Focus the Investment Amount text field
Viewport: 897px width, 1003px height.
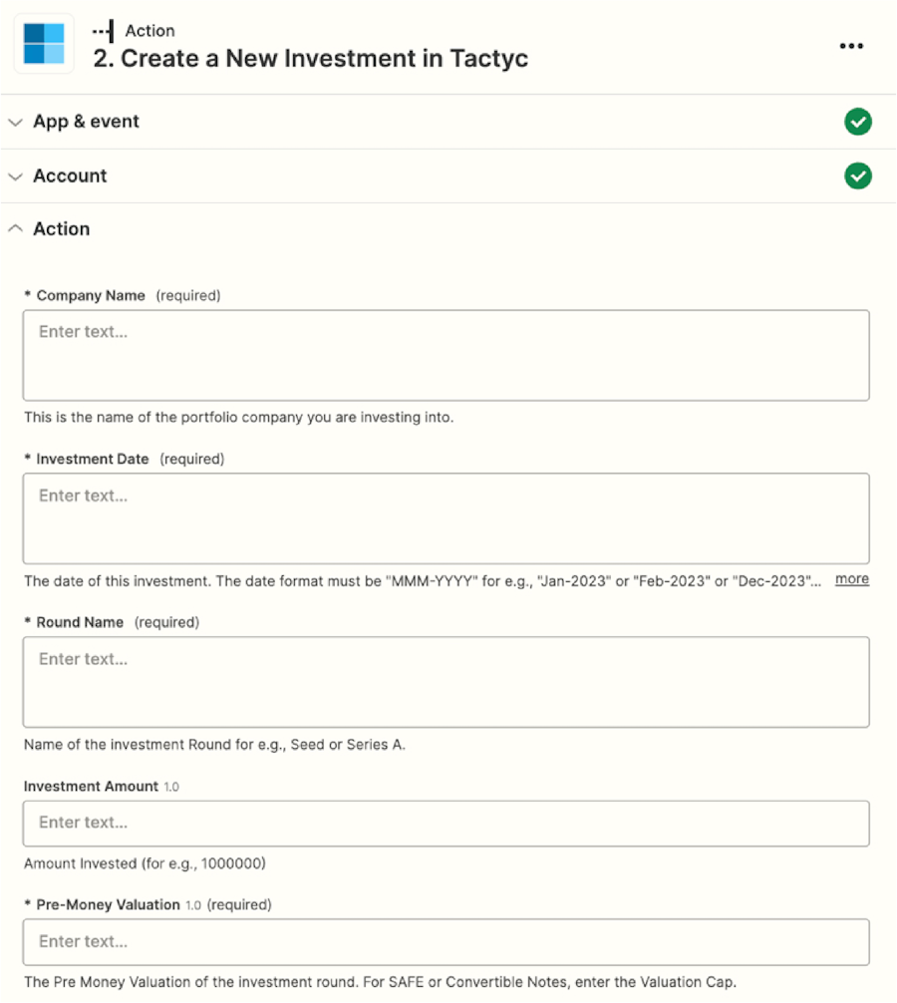click(446, 824)
